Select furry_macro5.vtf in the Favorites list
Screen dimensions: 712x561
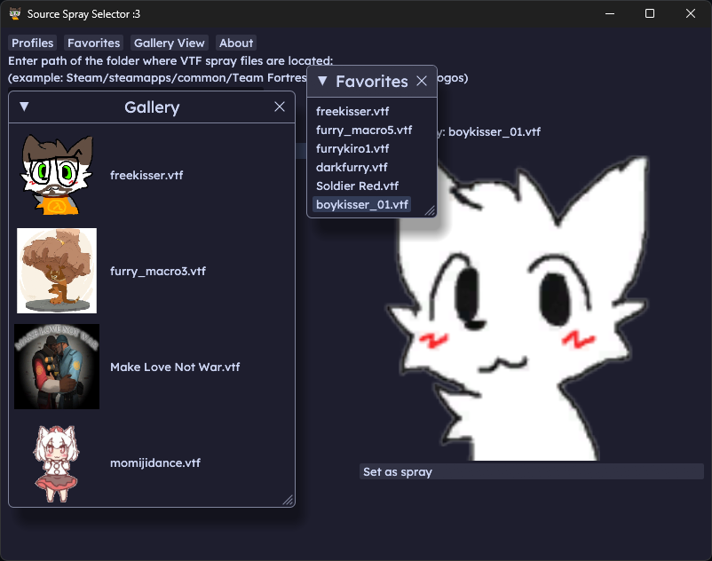[364, 130]
